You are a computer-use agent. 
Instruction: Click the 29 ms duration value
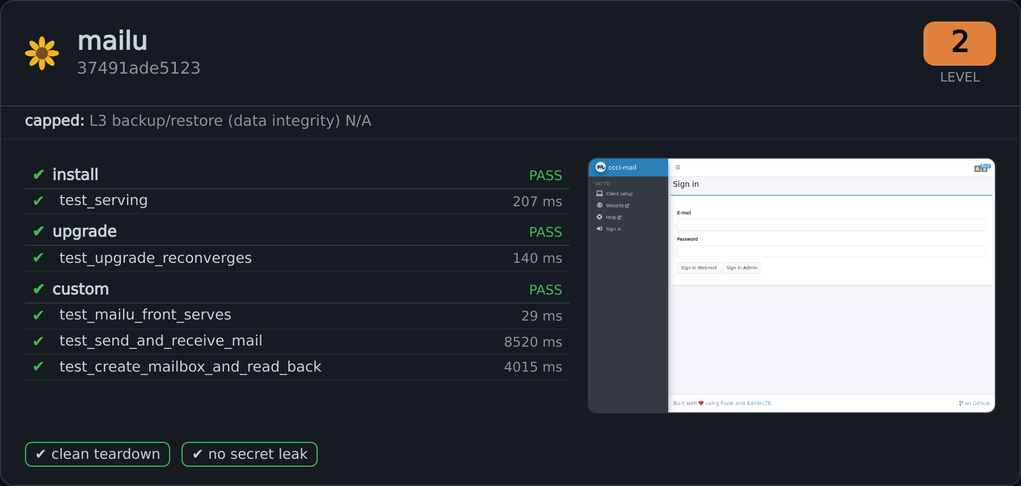tap(542, 316)
